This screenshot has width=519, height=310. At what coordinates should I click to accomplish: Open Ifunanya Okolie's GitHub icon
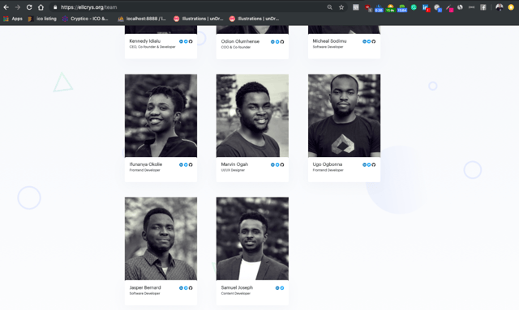pyautogui.click(x=191, y=164)
